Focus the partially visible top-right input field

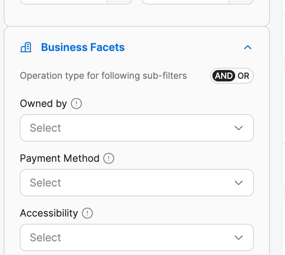pos(197,2)
